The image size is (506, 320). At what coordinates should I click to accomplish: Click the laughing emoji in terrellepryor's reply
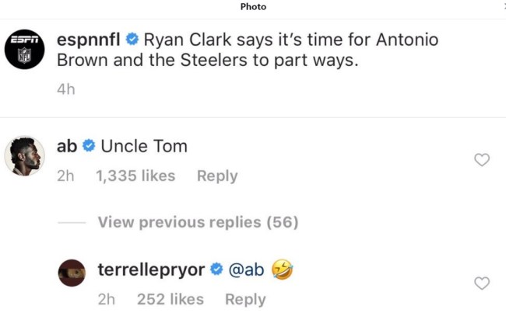click(282, 270)
